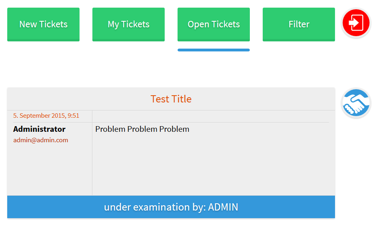Switch to My Tickets
Screen dimensions: 382x227
click(129, 24)
